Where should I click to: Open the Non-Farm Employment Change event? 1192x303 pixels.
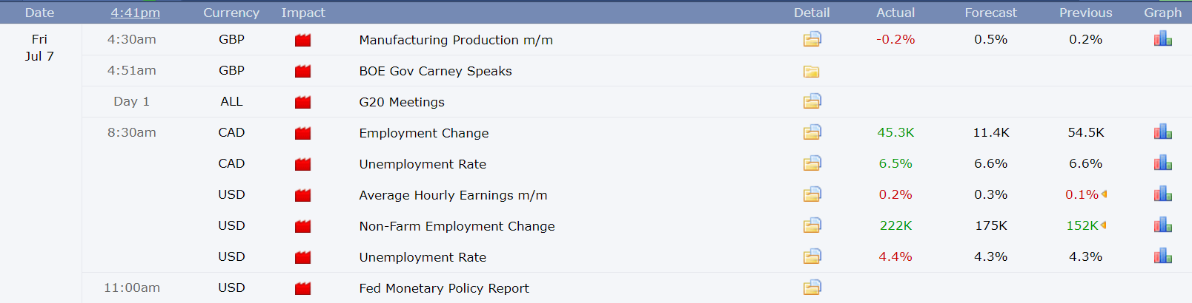pos(457,226)
